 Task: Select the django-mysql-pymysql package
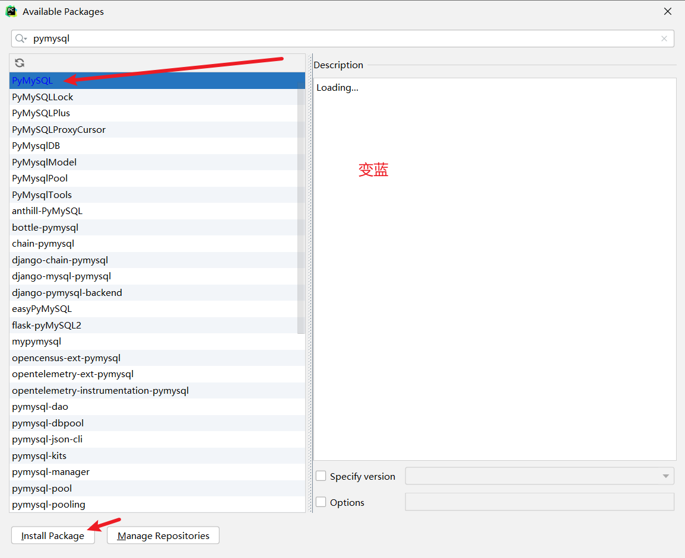pos(157,276)
